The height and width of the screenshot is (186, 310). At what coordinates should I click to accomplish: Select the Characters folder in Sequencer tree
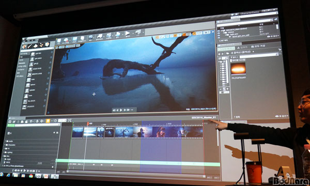11,145
